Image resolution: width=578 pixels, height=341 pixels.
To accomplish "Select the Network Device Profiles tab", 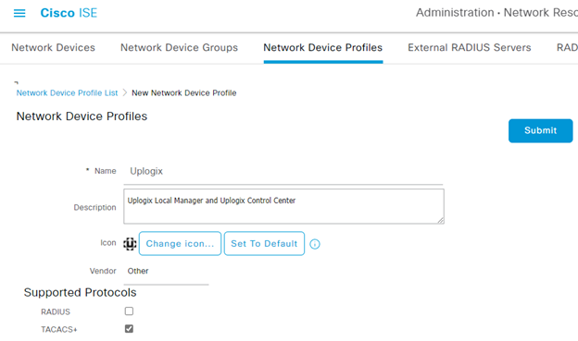I will pyautogui.click(x=323, y=47).
